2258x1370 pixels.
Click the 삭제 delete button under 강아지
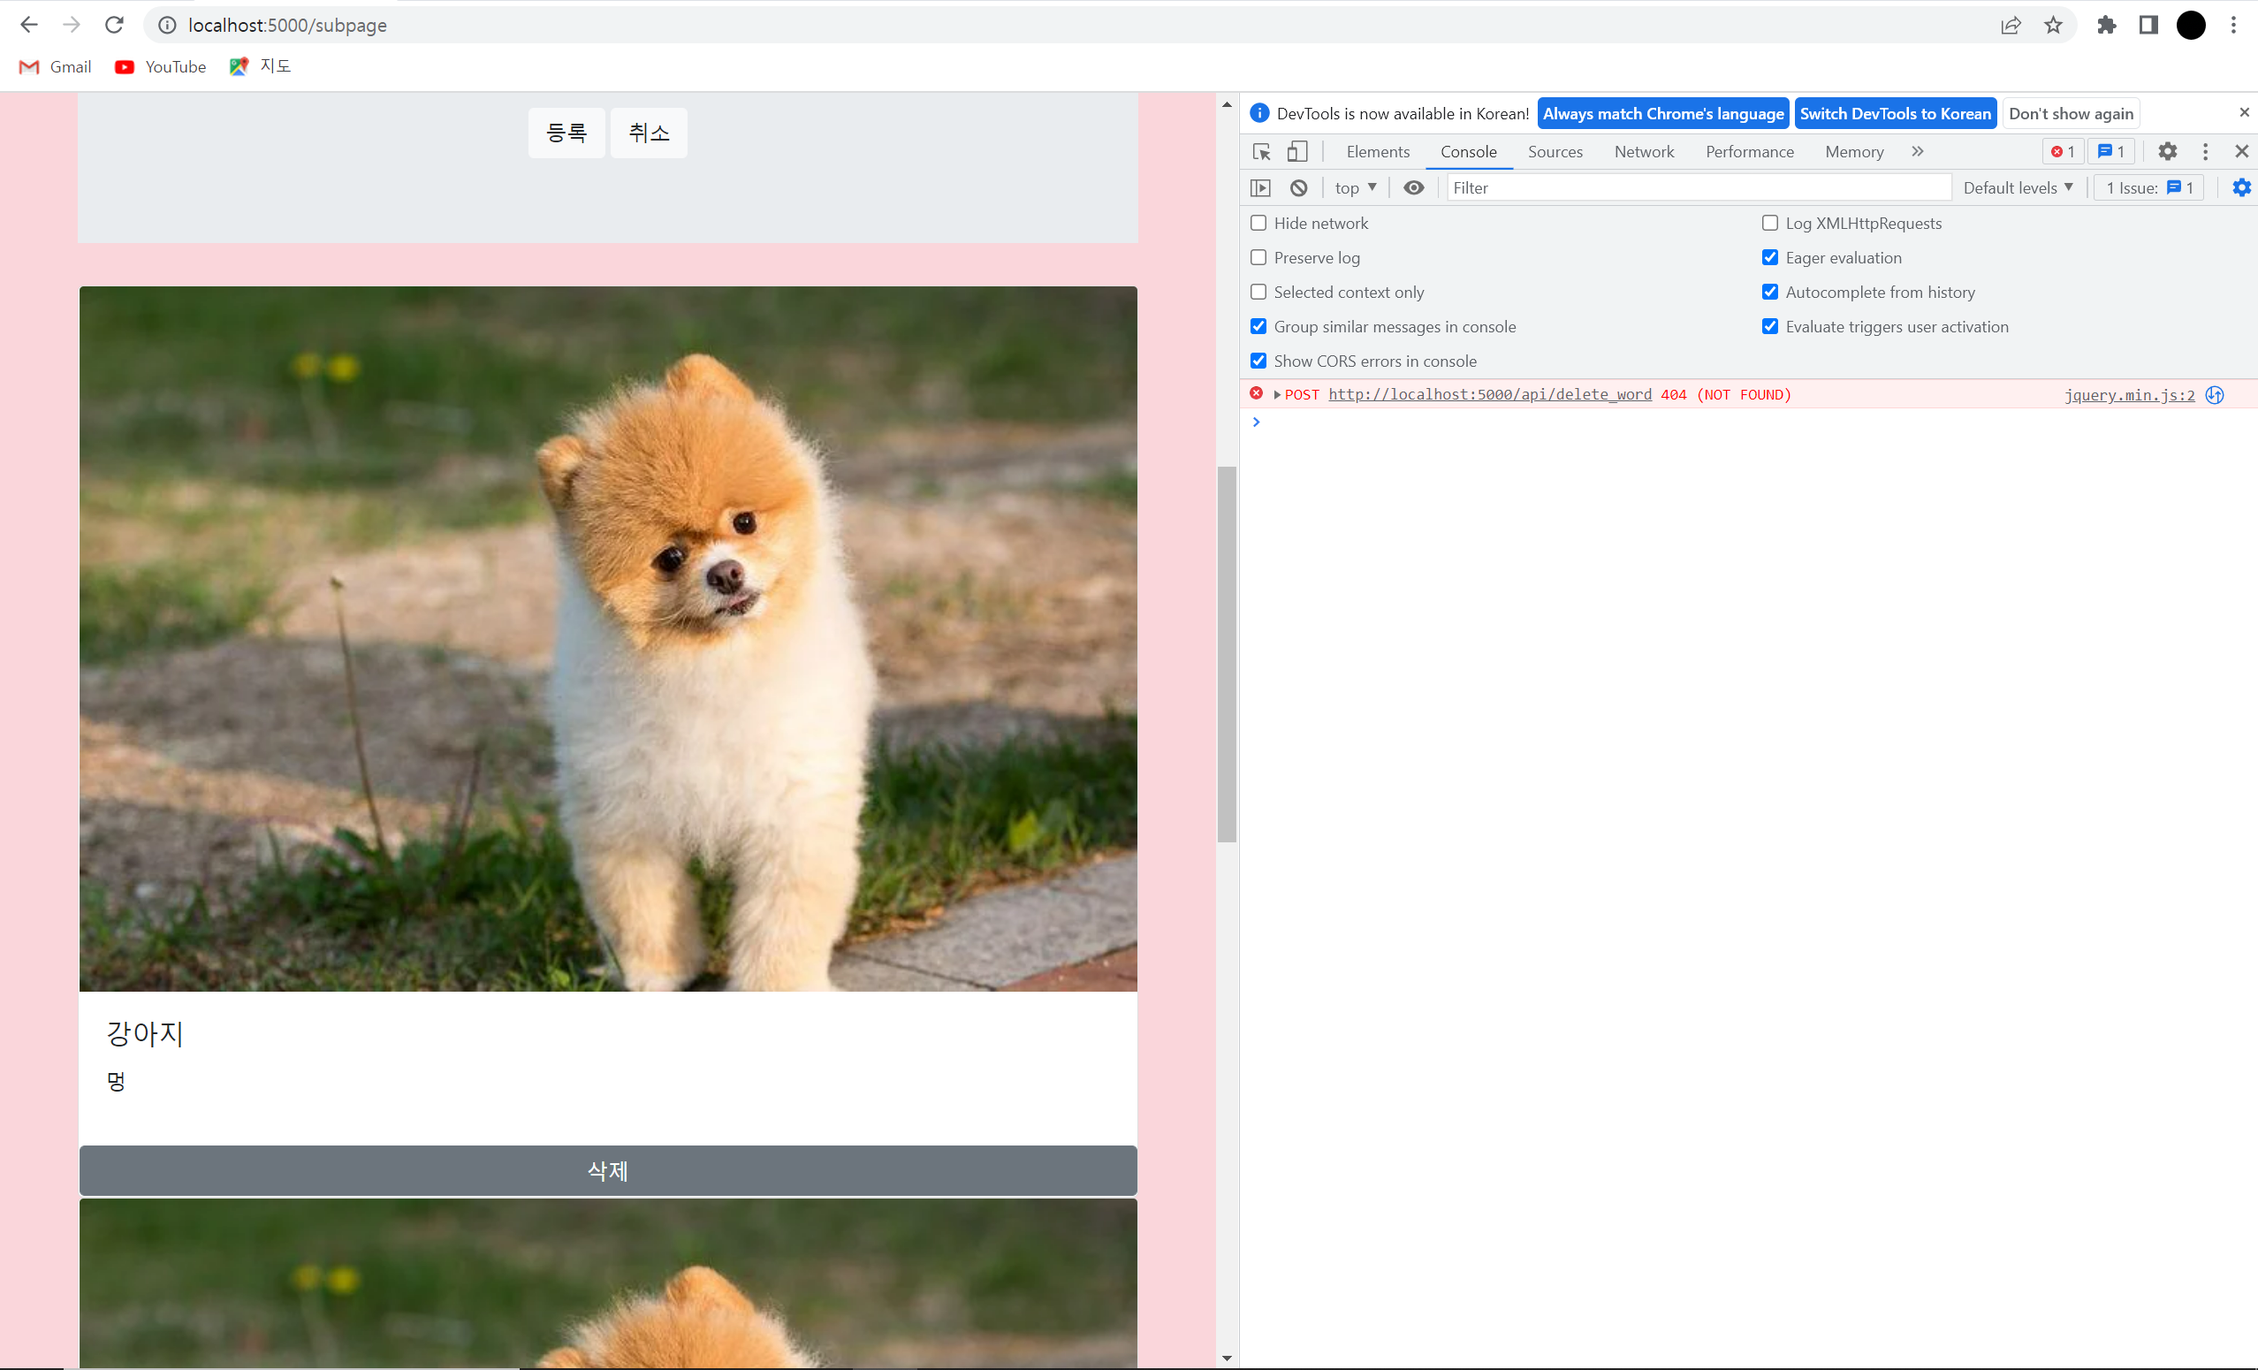point(609,1170)
